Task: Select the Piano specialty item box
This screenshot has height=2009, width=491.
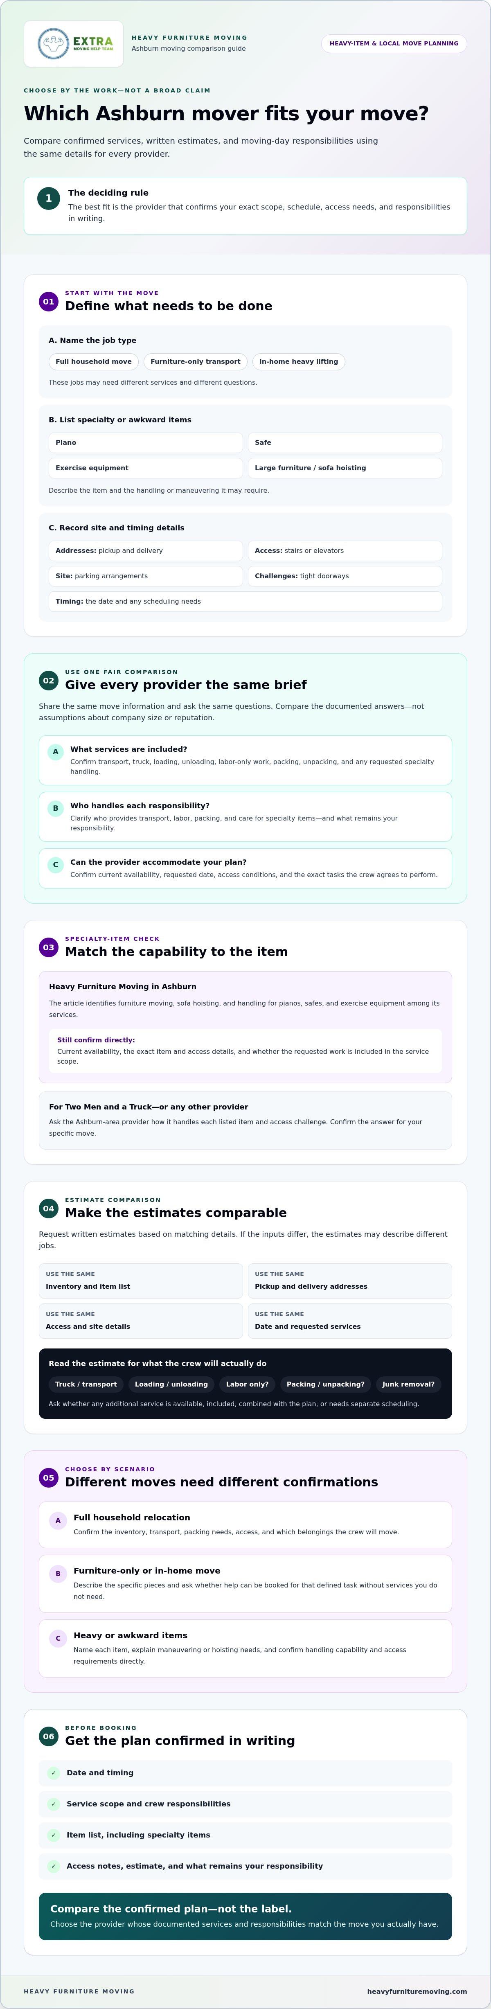Action: pyautogui.click(x=146, y=442)
